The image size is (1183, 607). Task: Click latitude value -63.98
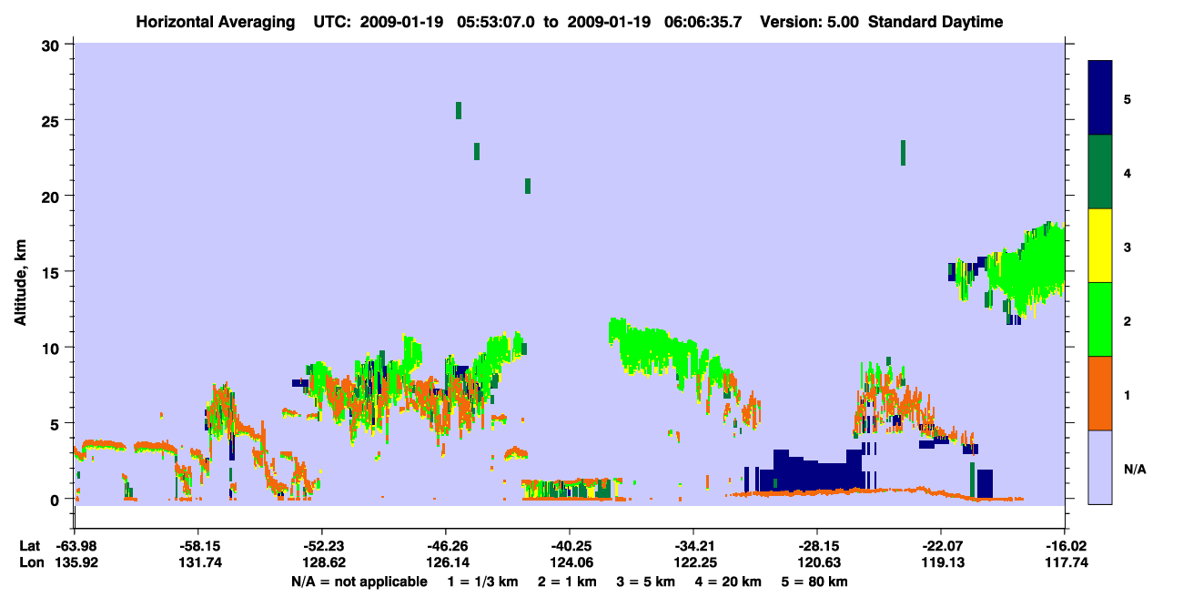(x=75, y=547)
